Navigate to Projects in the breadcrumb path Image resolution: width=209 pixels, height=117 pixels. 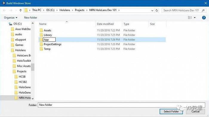click(80, 10)
